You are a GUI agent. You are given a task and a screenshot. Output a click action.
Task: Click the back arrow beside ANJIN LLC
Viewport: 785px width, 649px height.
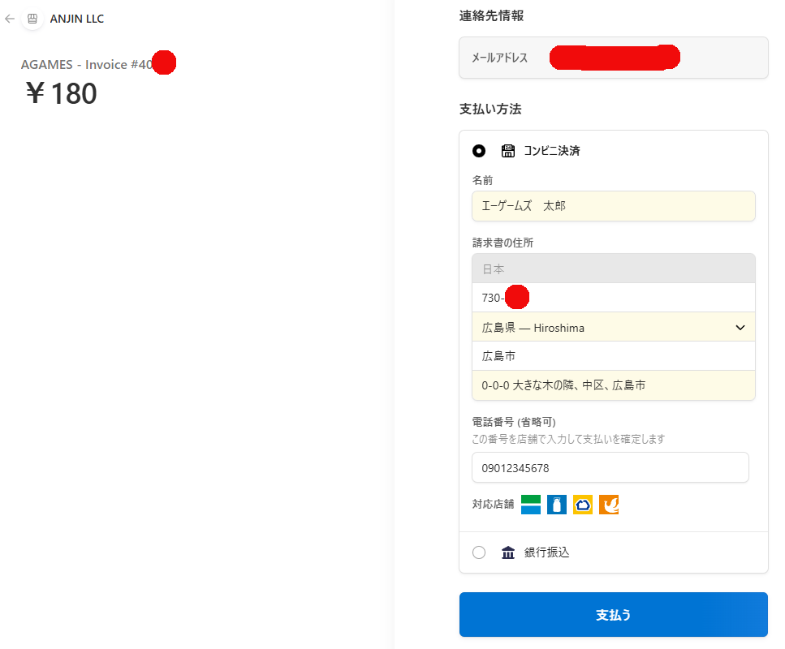10,18
